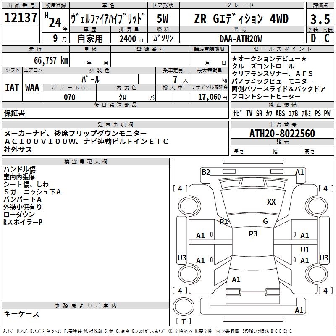The image size is (336, 336).
Task: Select overall evaluation score 3.5
Action: (x=320, y=19)
